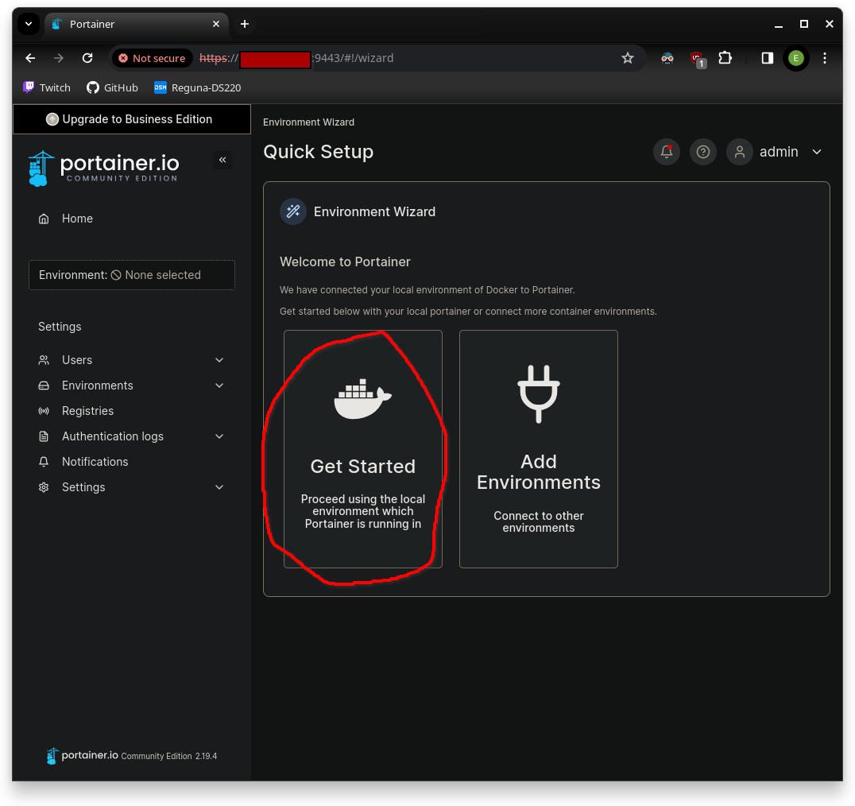
Task: Open a new browser tab
Action: (245, 24)
